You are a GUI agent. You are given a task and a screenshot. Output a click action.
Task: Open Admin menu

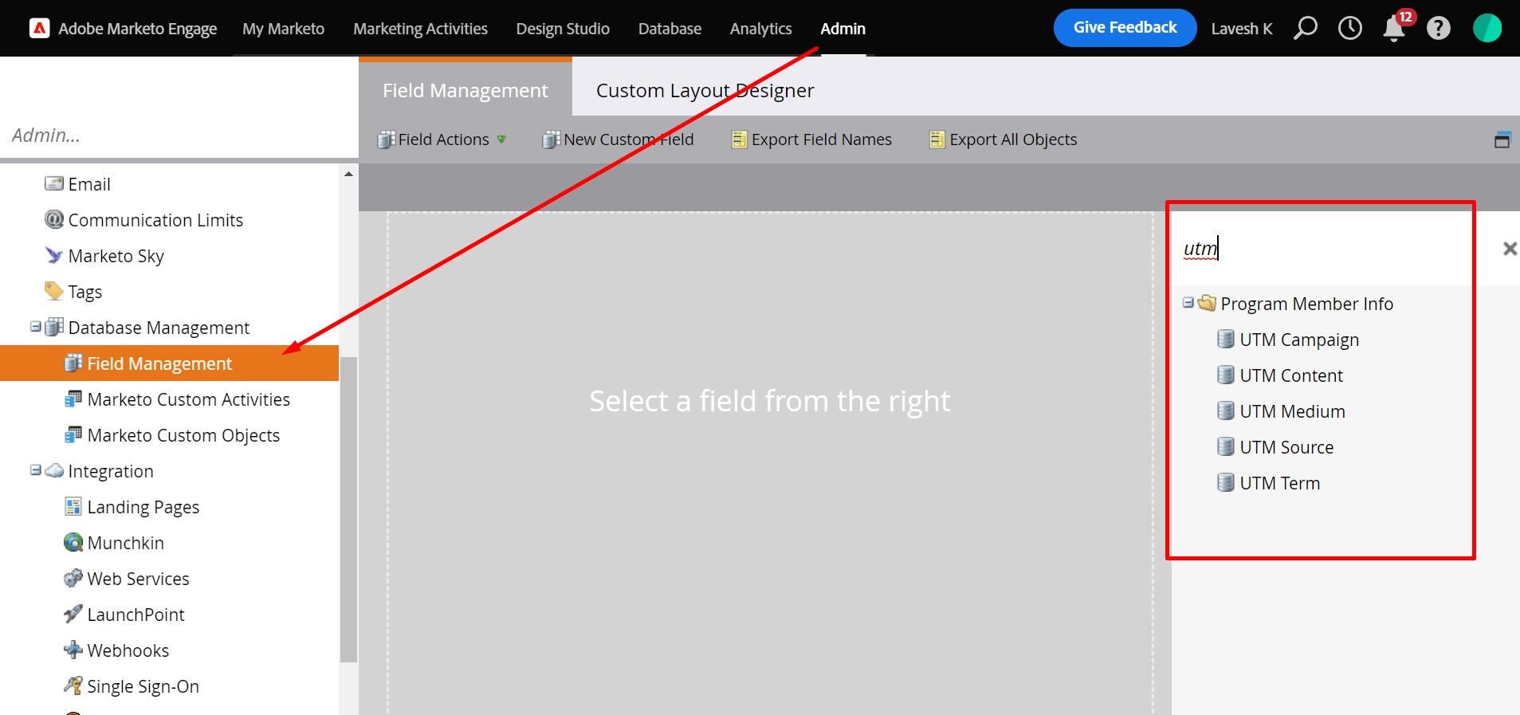842,29
